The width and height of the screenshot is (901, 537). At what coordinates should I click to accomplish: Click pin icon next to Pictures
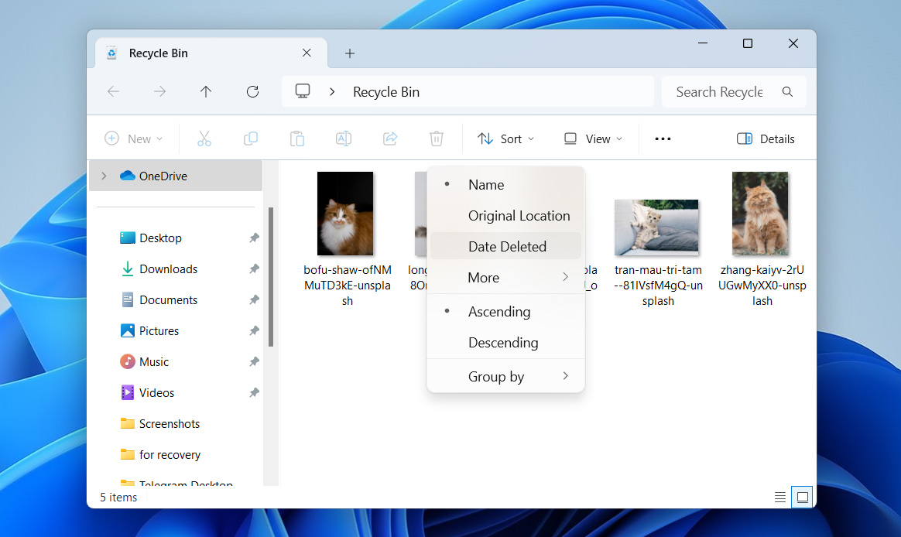(x=254, y=331)
